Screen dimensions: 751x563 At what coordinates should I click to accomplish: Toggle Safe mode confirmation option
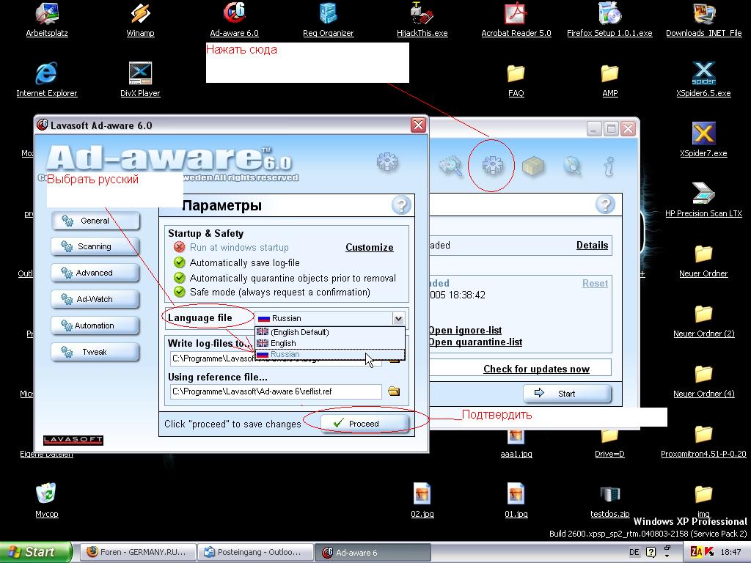(179, 292)
